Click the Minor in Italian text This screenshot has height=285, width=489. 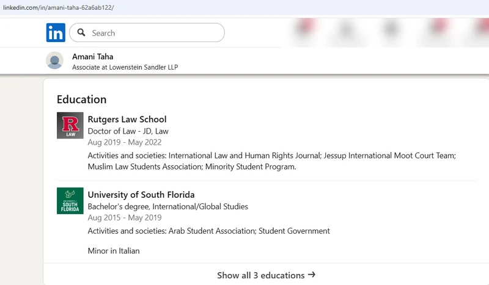pos(113,250)
